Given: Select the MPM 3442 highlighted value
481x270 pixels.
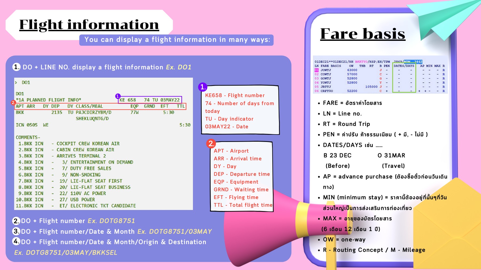Looking at the screenshot, I should point(413,61).
